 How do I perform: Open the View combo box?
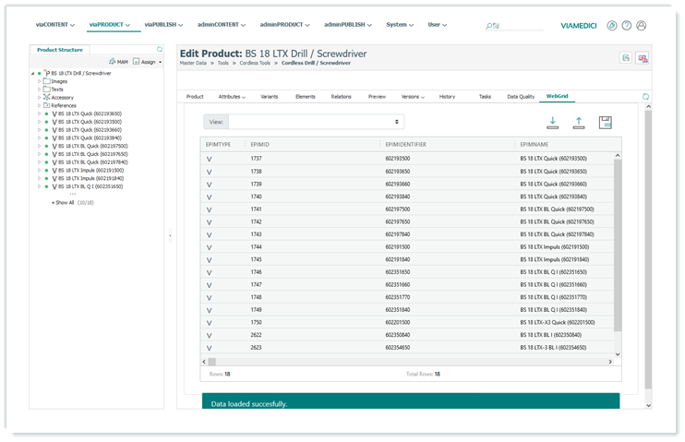pyautogui.click(x=316, y=122)
